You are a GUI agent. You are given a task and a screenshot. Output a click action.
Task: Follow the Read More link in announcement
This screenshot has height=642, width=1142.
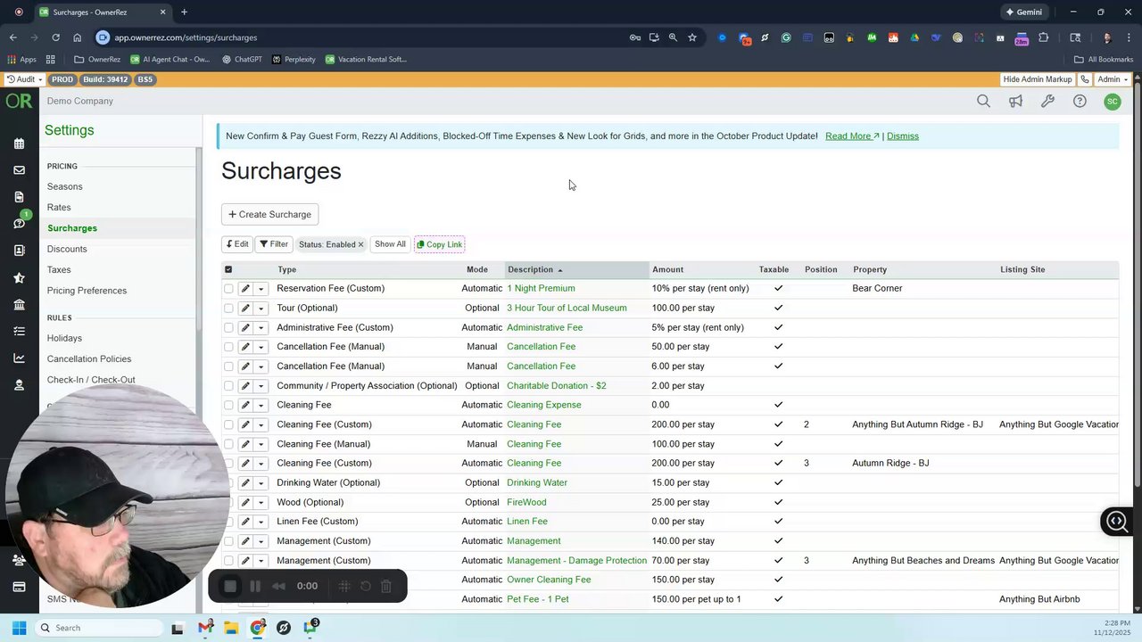click(x=852, y=136)
